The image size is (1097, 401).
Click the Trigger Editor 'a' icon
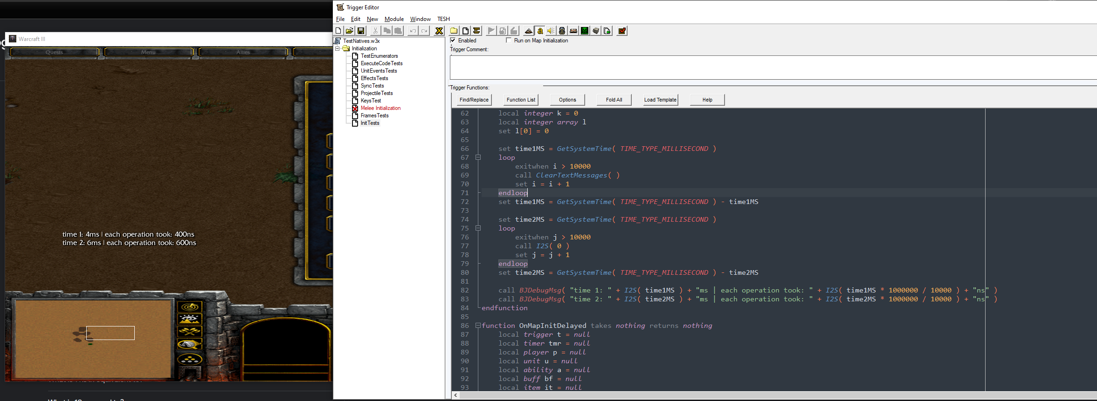point(540,31)
